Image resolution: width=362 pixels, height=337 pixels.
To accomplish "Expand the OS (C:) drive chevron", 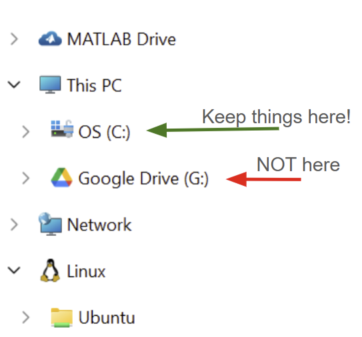I will coord(26,132).
